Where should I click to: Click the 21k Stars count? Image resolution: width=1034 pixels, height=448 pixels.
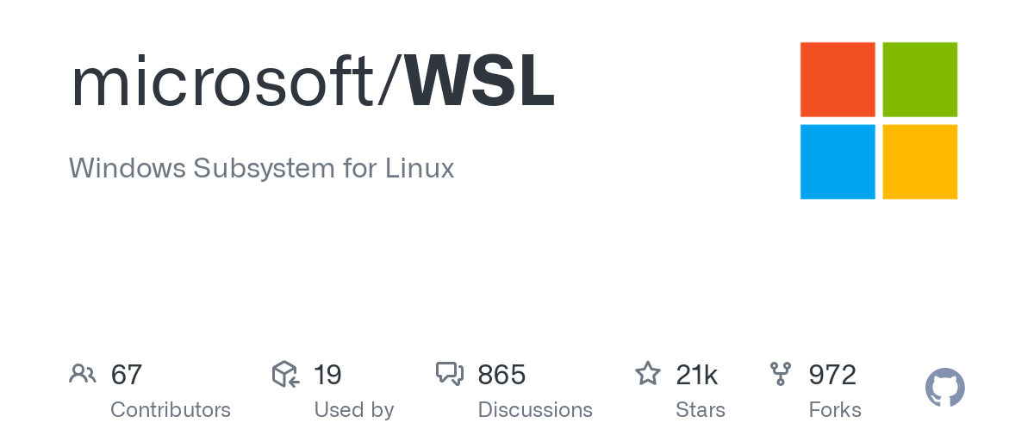(x=697, y=375)
